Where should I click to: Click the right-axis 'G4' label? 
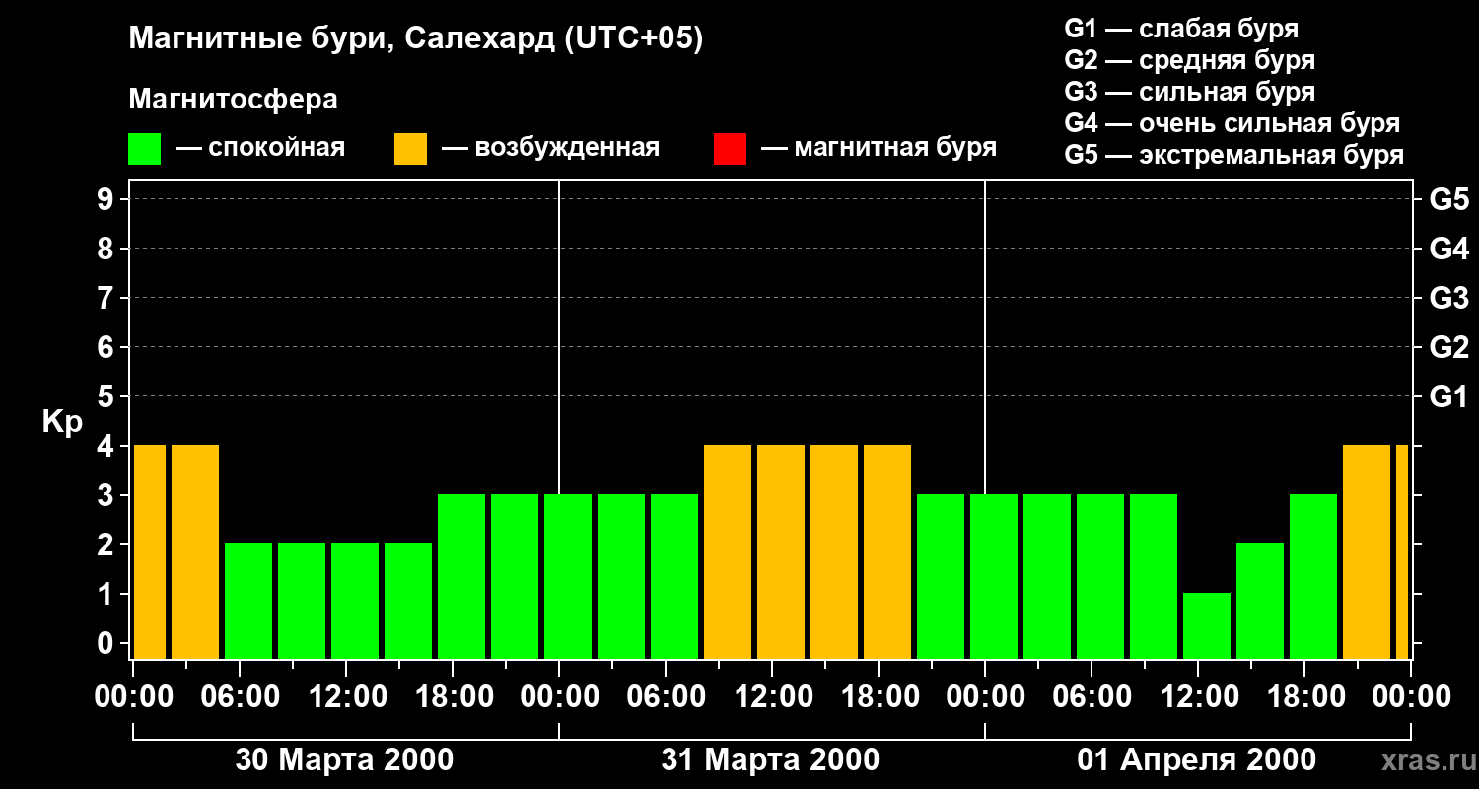click(1448, 249)
